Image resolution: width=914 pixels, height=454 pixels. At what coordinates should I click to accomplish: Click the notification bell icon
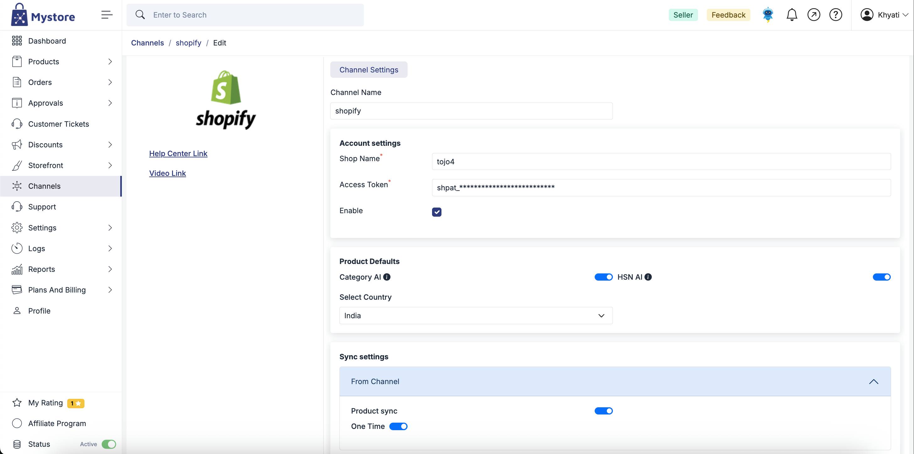[x=792, y=15]
